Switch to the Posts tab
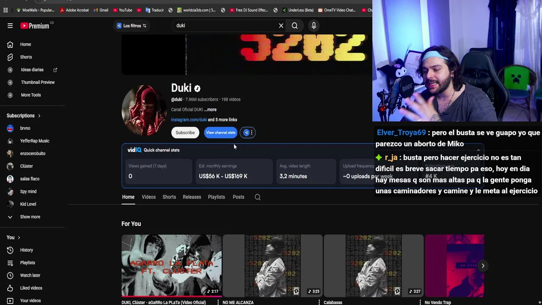The width and height of the screenshot is (542, 305). point(238,197)
